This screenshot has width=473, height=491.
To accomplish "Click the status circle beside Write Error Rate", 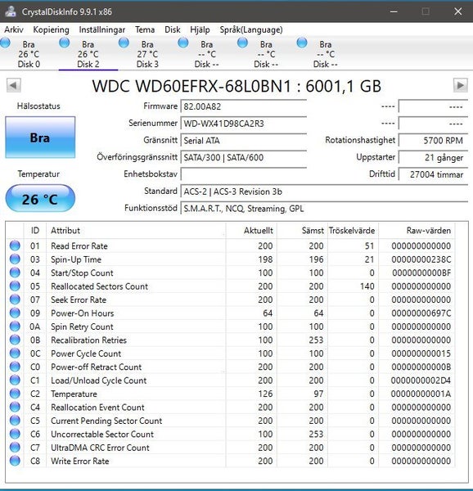I will (x=15, y=461).
